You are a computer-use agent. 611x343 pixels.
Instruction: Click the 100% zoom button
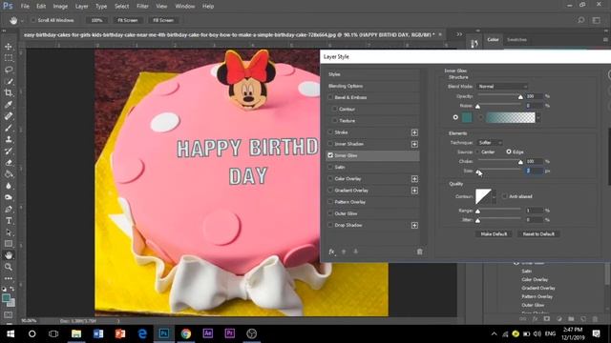coord(96,20)
